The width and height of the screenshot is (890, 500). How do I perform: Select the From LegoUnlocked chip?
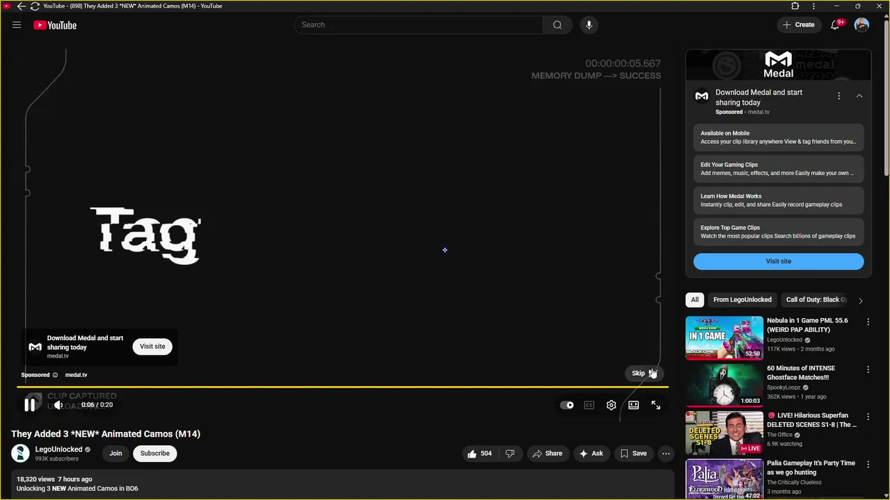click(742, 299)
